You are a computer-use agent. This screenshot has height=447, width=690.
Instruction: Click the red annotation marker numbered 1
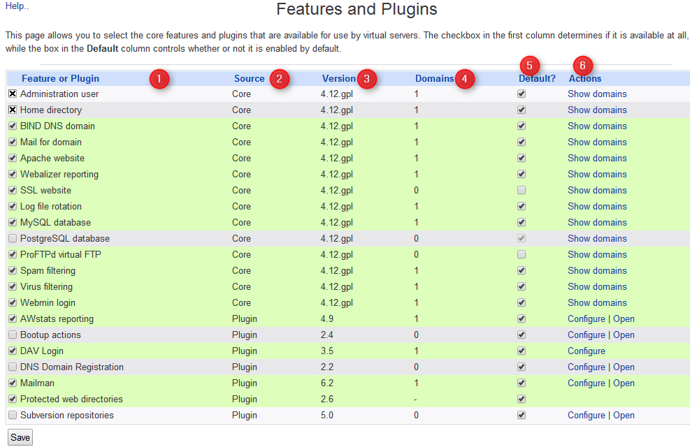159,79
